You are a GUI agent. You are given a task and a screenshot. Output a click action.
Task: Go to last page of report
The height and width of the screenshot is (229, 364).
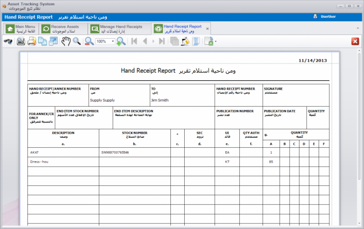[162, 41]
